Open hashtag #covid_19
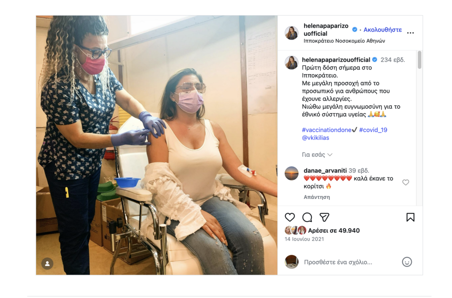 [373, 130]
